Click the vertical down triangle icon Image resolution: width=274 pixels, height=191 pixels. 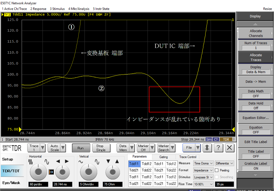[108, 161]
